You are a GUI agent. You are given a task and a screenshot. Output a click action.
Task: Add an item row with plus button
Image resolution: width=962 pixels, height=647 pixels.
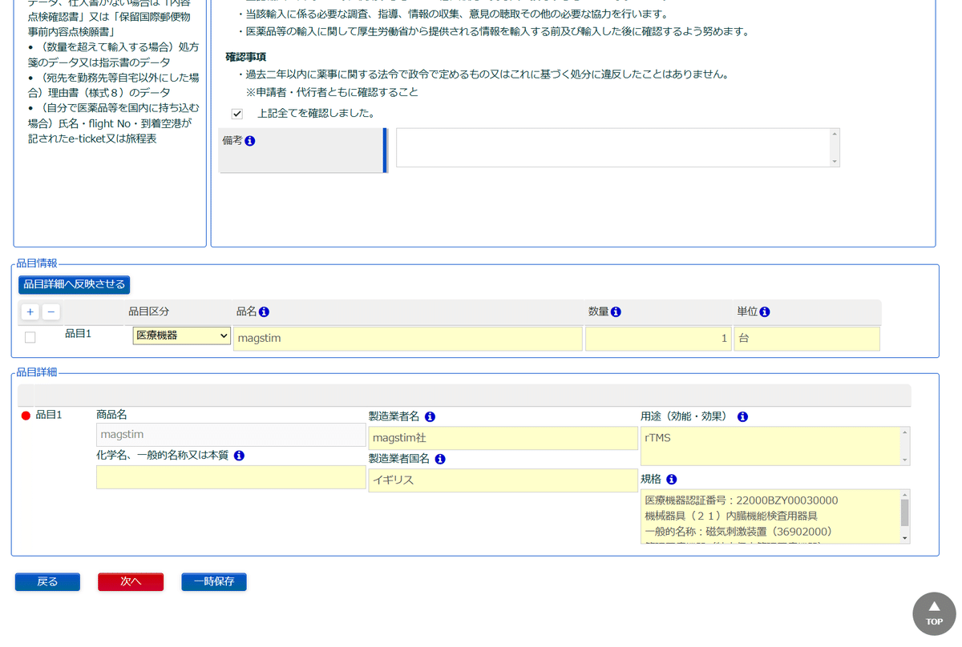click(30, 312)
